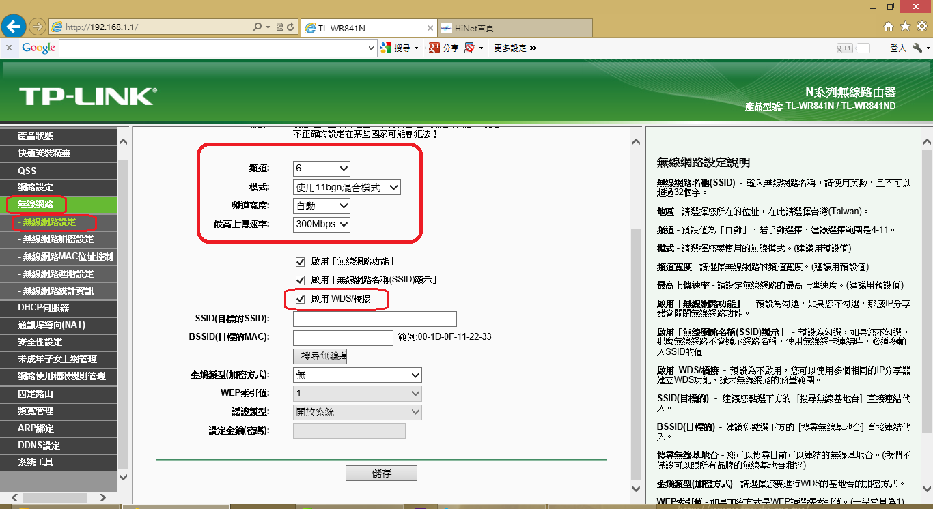Click the 登入 sign-in link on Google toolbar
The image size is (933, 509).
897,48
